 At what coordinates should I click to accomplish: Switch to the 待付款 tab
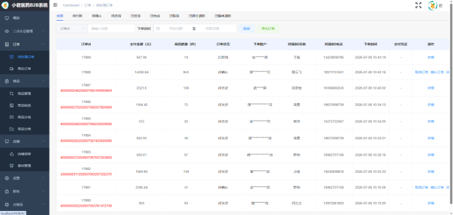click(77, 16)
